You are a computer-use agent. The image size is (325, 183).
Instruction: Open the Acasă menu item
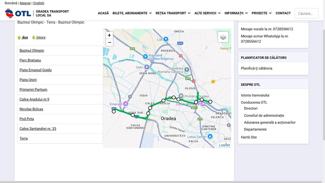tap(103, 13)
